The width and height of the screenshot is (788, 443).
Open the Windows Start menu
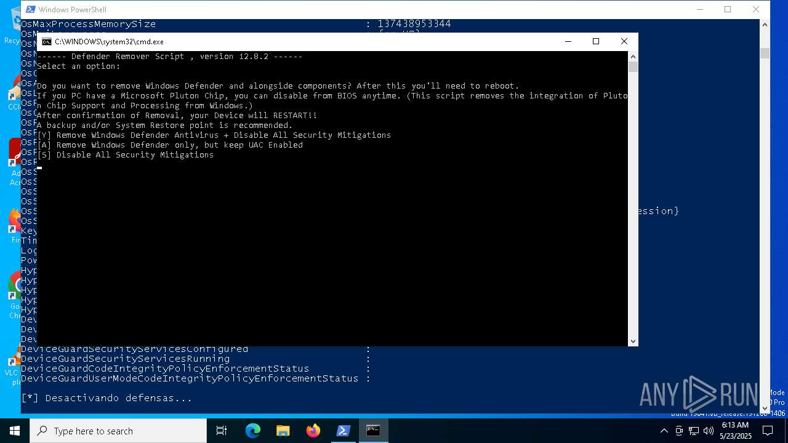coord(15,431)
